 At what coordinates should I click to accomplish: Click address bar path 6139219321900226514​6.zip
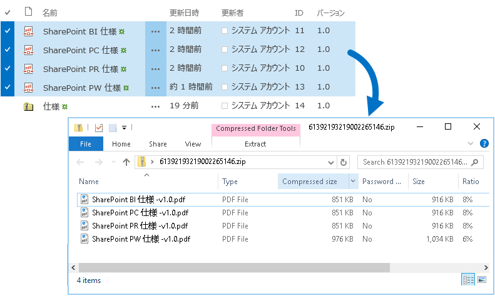pyautogui.click(x=202, y=162)
